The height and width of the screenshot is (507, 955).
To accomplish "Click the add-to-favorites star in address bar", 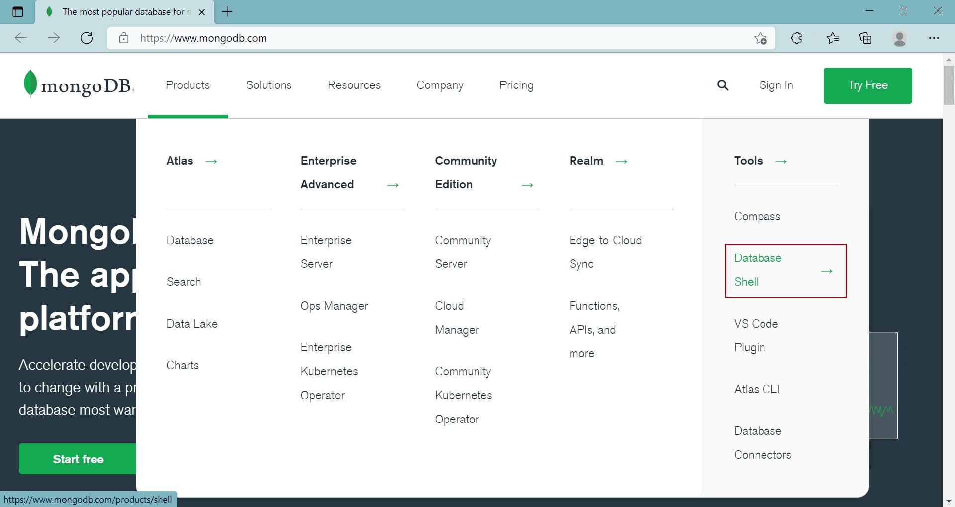I will [x=760, y=38].
